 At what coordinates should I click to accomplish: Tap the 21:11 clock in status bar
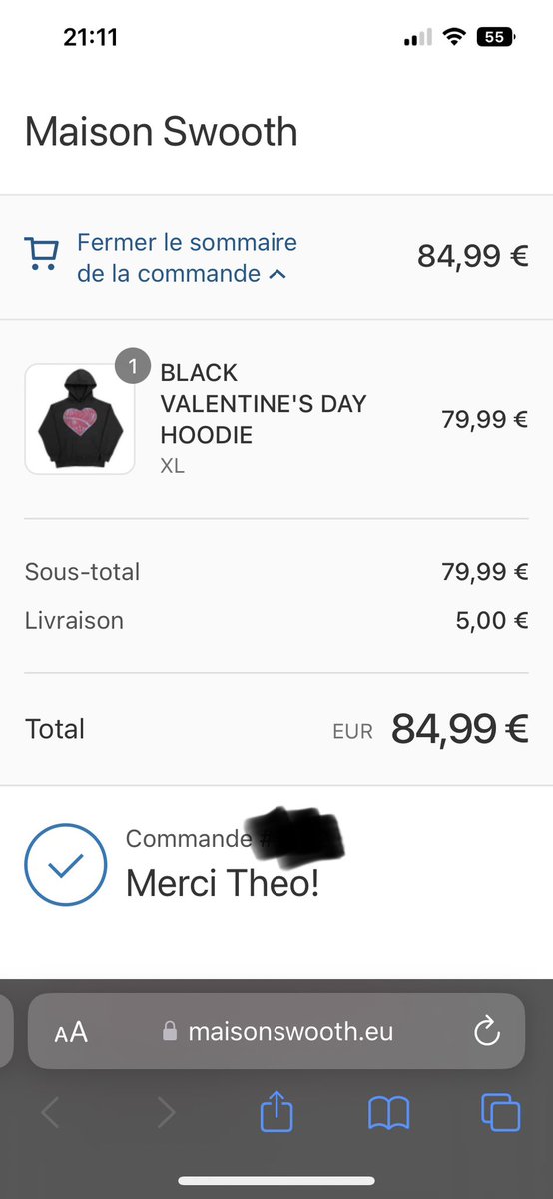(x=91, y=37)
